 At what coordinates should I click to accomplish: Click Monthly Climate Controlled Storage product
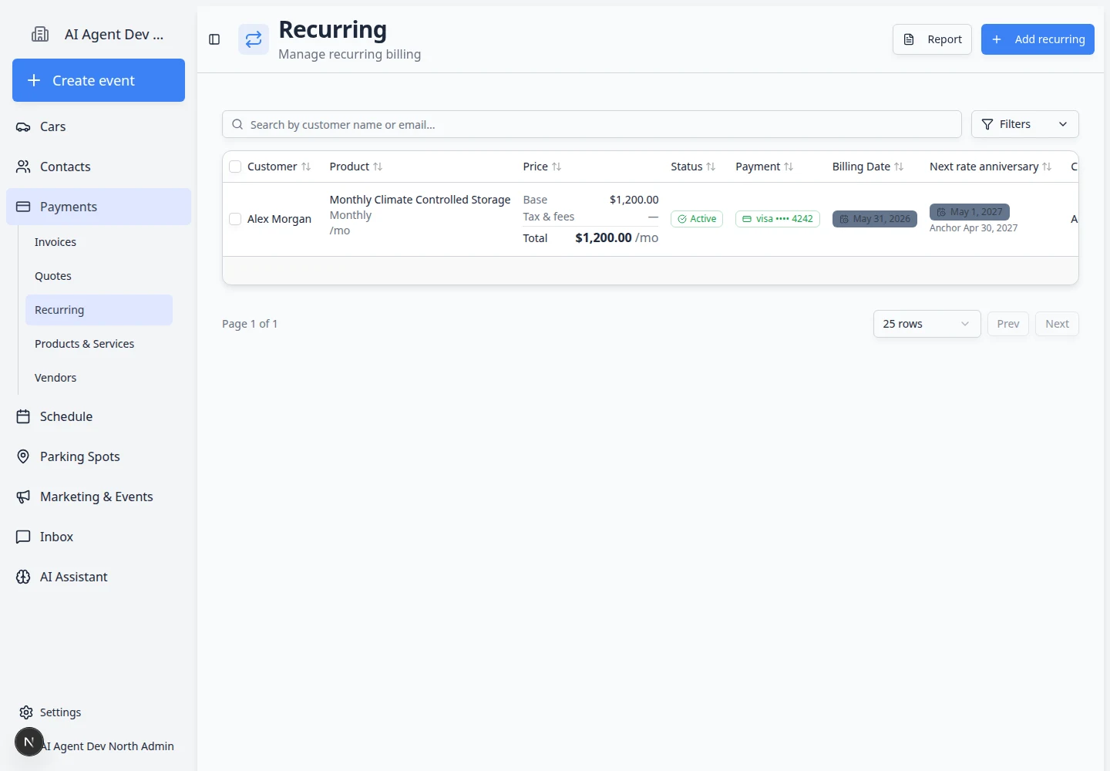(420, 200)
